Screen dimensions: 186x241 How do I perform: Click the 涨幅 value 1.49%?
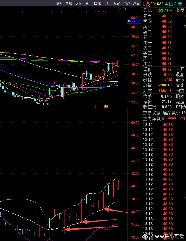click(x=166, y=80)
